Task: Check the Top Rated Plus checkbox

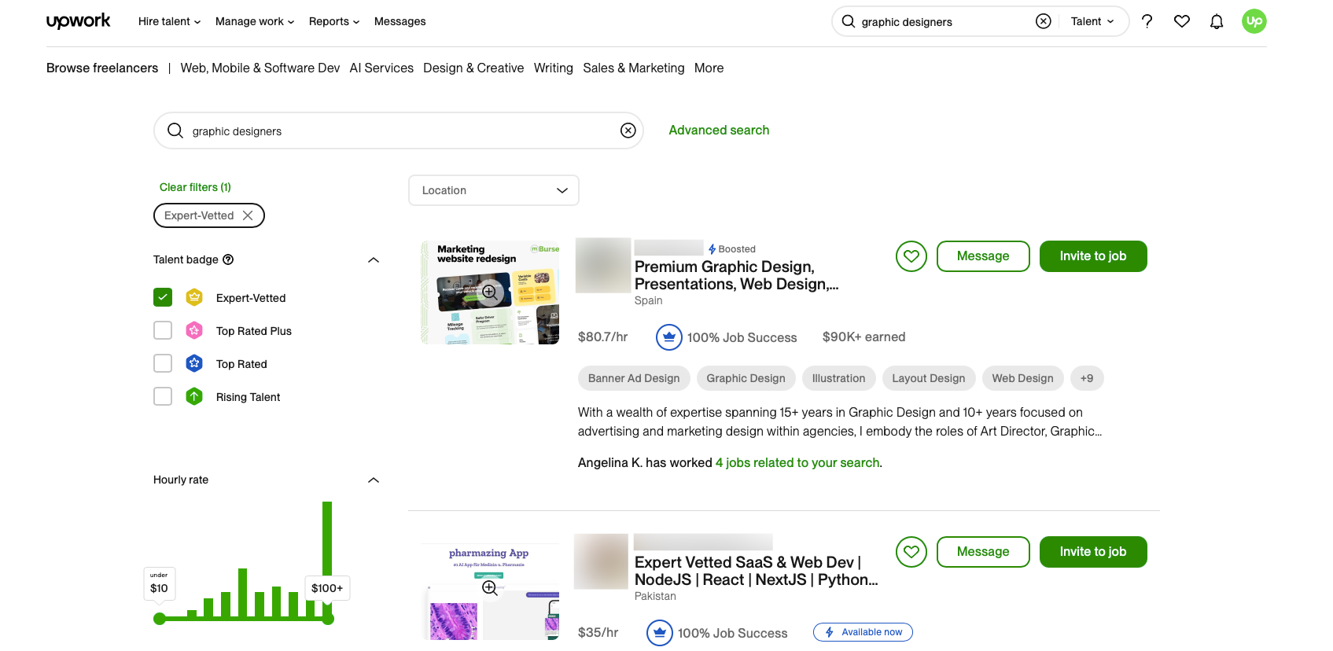Action: point(163,330)
